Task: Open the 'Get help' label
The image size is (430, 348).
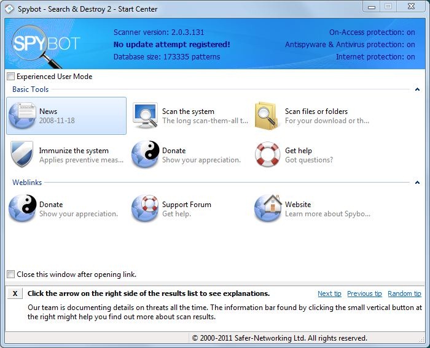Action: [x=299, y=151]
